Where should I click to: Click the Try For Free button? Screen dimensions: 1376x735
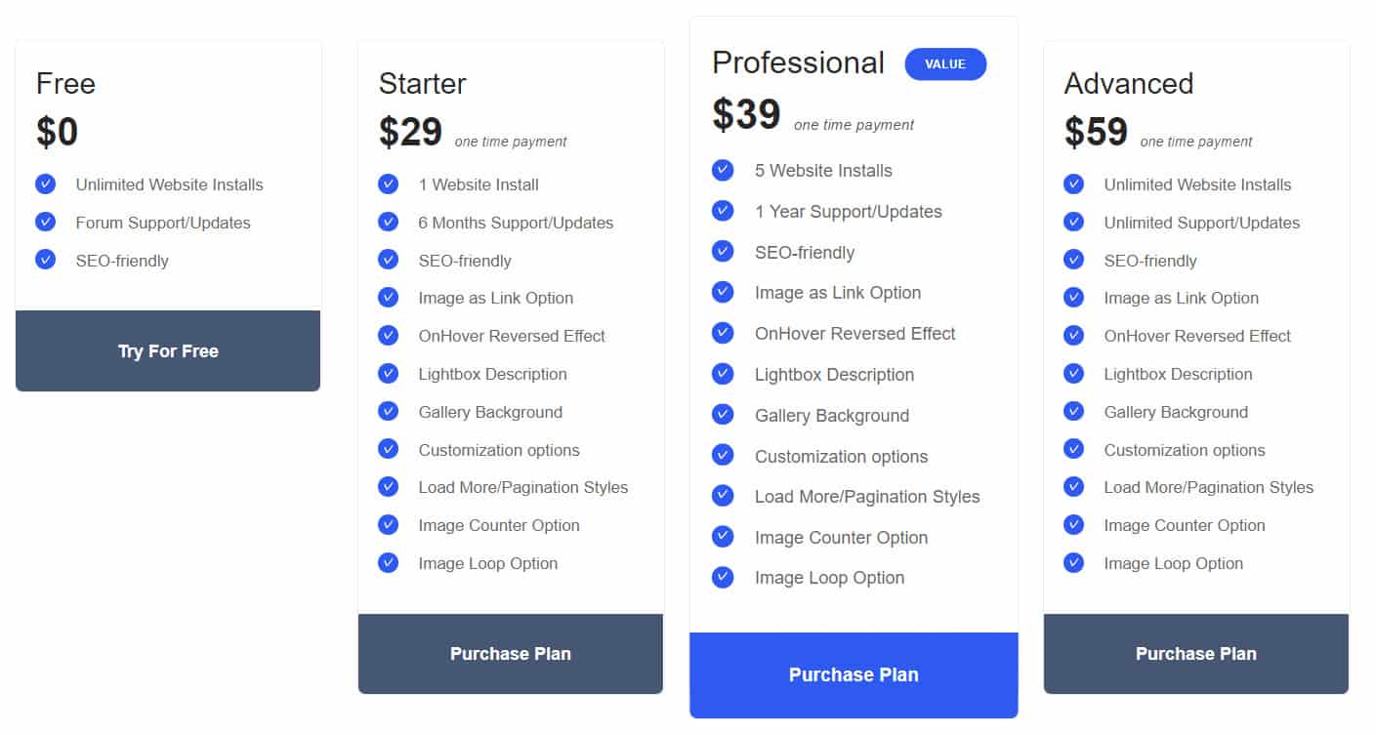click(x=168, y=350)
